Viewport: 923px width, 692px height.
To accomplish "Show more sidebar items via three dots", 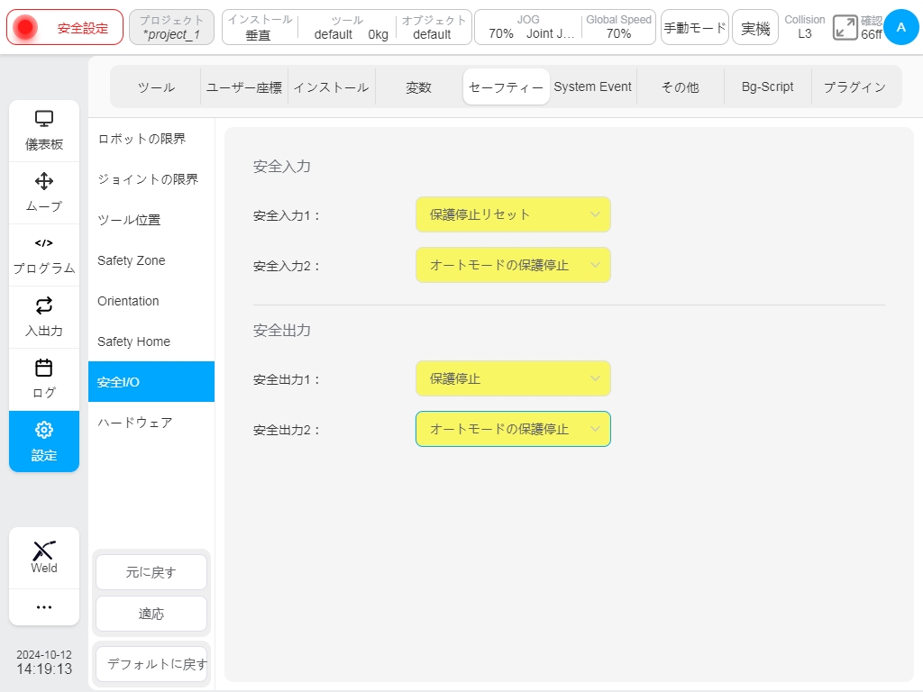I will click(x=44, y=606).
